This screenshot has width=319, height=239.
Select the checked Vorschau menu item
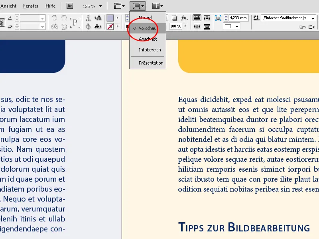pos(148,28)
